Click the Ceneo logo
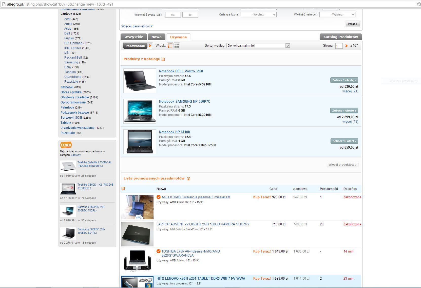The width and height of the screenshot is (421, 288). coord(66,145)
